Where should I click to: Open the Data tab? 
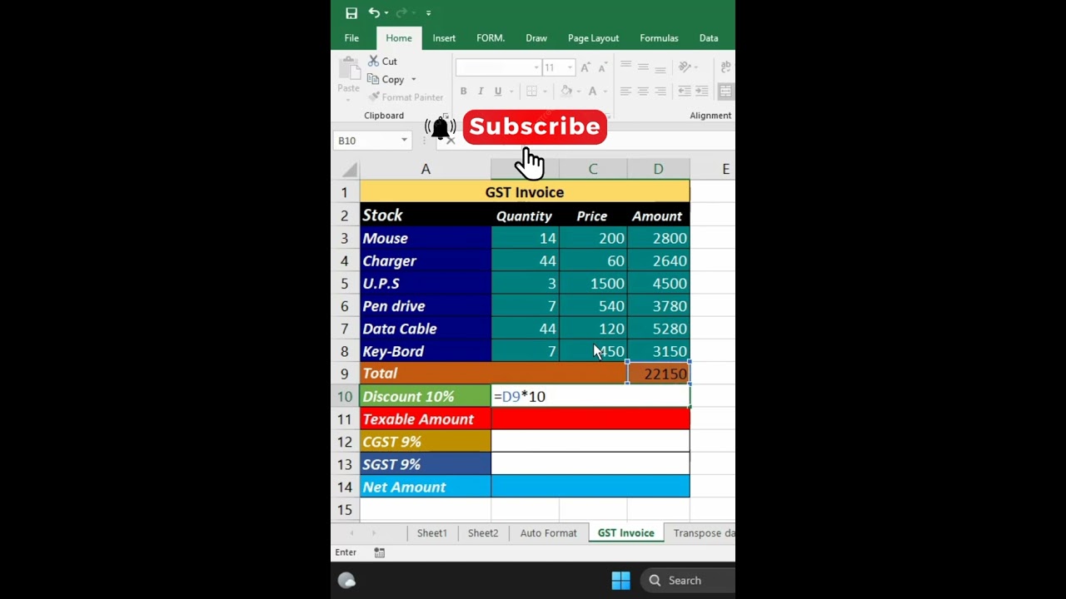(709, 38)
